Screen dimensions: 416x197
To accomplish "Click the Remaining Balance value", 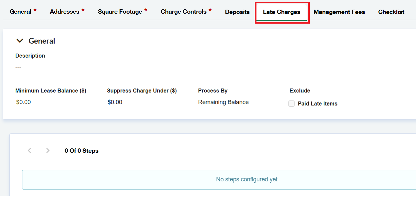I will [x=223, y=102].
